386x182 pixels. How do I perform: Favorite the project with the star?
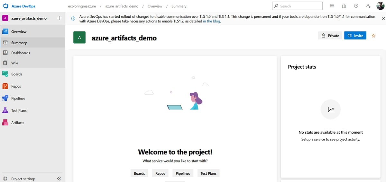373,36
